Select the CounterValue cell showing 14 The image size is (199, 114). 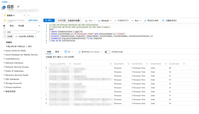(170, 80)
